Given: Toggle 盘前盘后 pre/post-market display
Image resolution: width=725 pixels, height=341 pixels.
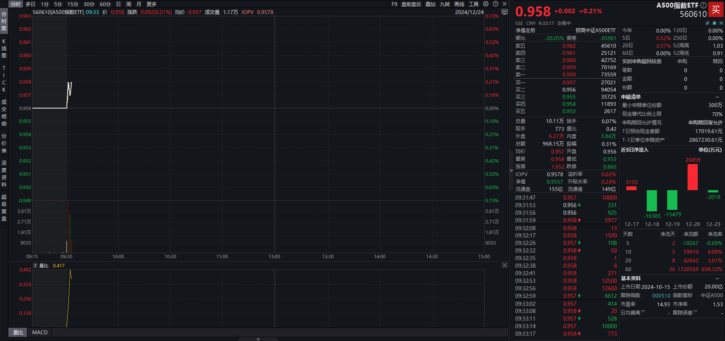Looking at the screenshot, I should click(x=411, y=4).
